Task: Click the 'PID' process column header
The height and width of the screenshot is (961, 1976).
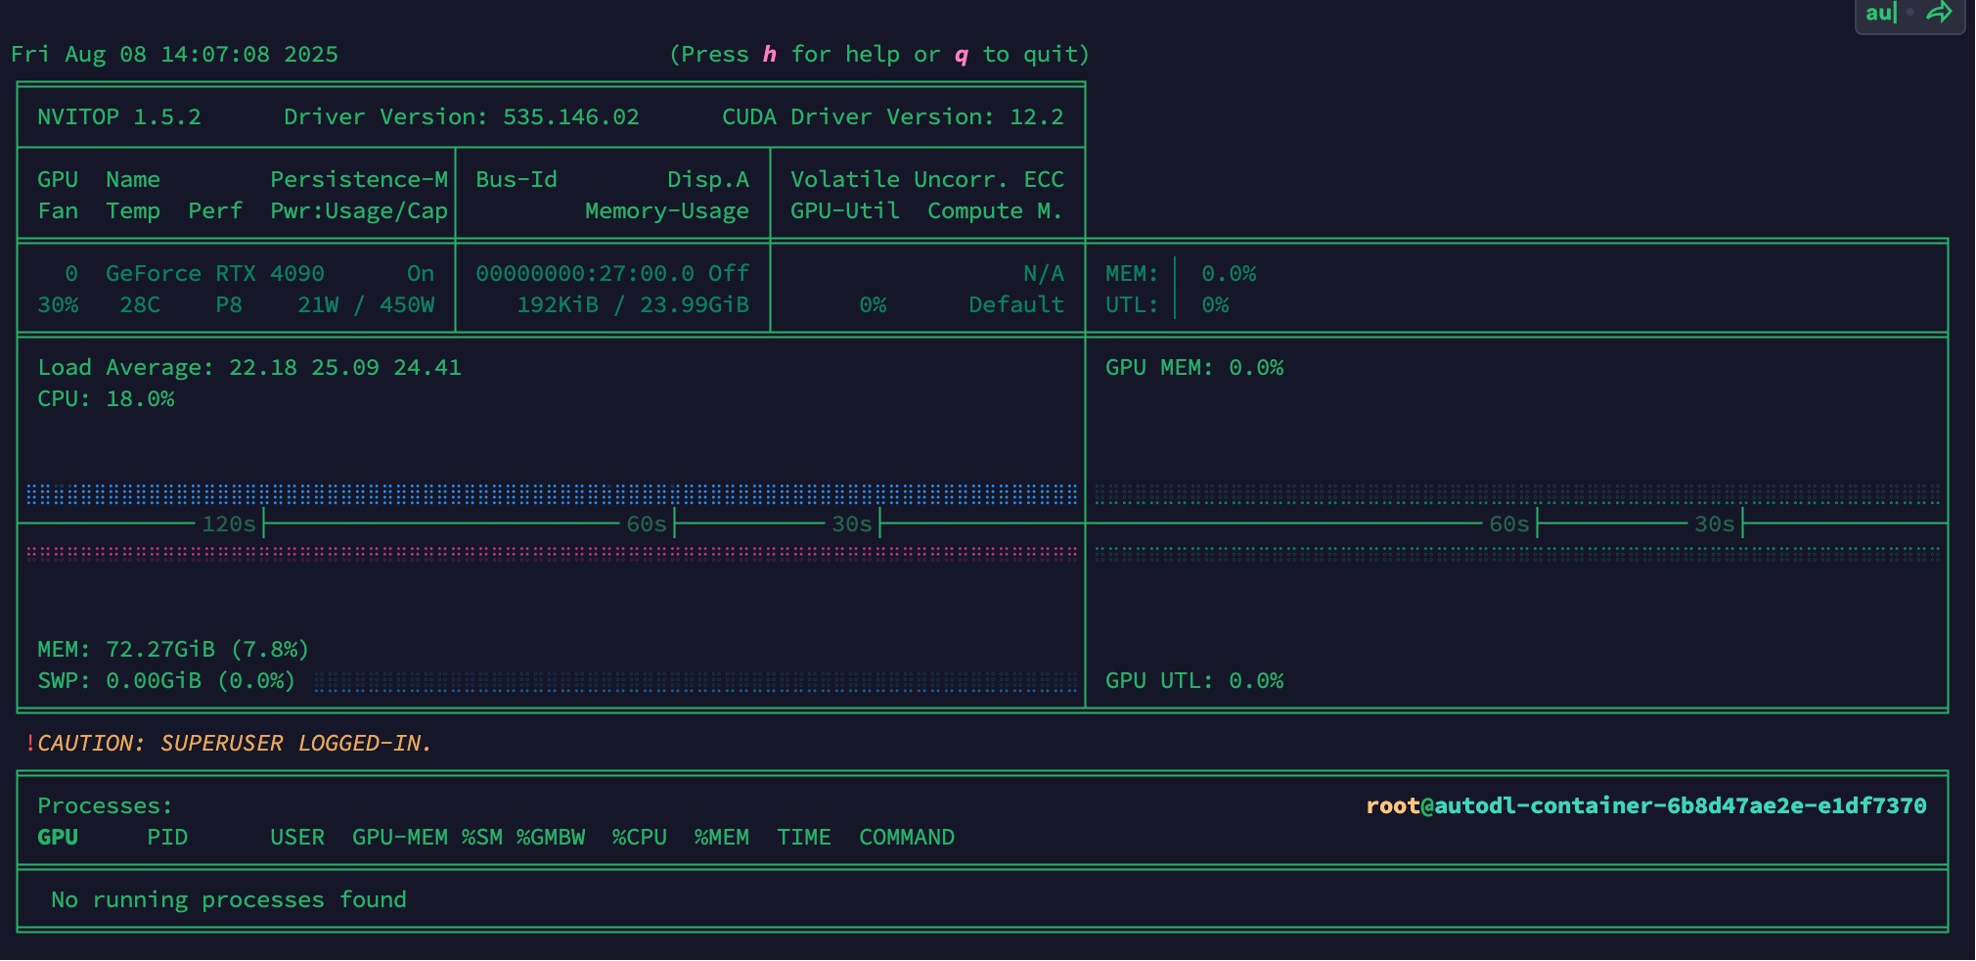Action: pos(167,838)
